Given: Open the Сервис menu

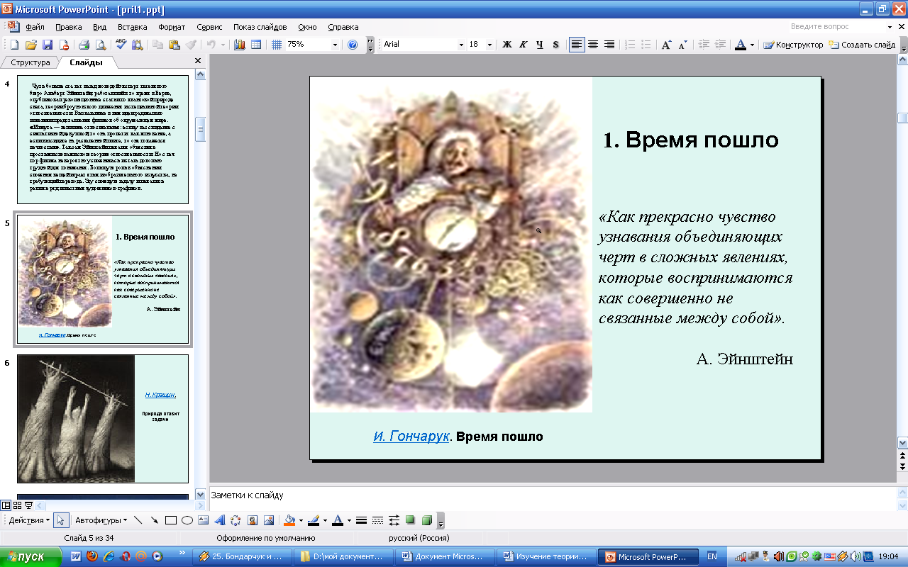Looking at the screenshot, I should (209, 27).
